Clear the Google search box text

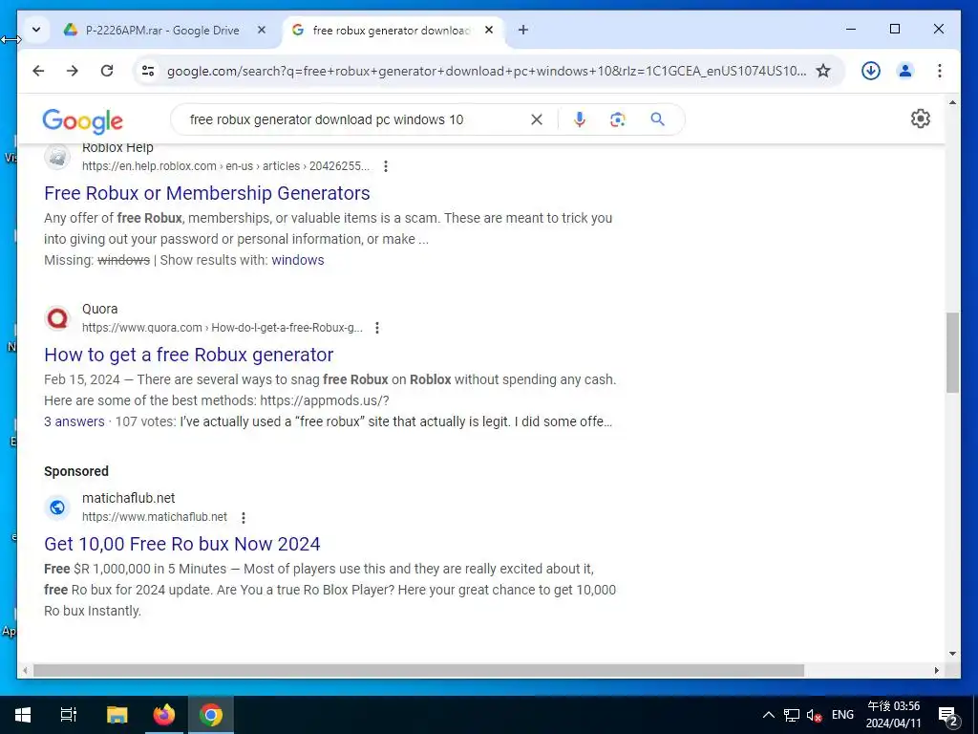(537, 119)
